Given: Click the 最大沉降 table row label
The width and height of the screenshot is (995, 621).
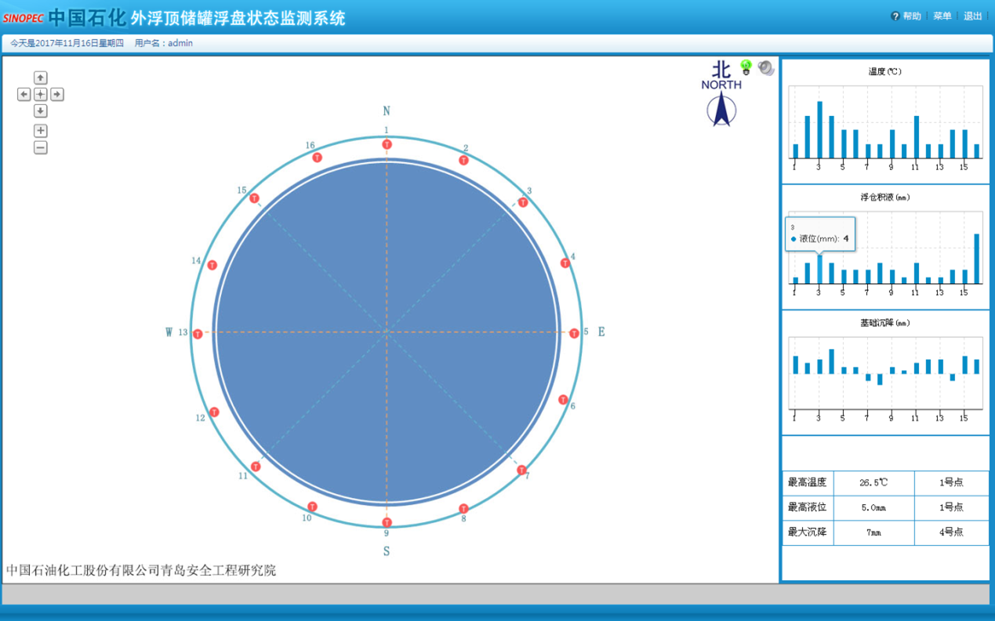Looking at the screenshot, I should pos(807,532).
